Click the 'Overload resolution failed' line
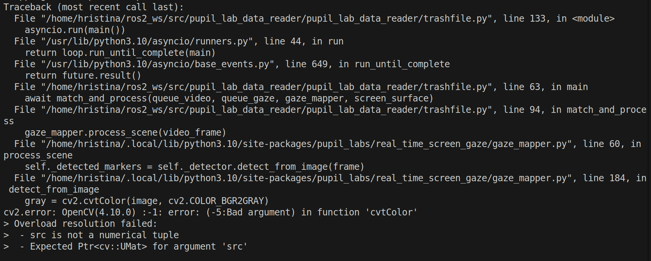Image resolution: width=651 pixels, height=261 pixels. [x=80, y=224]
